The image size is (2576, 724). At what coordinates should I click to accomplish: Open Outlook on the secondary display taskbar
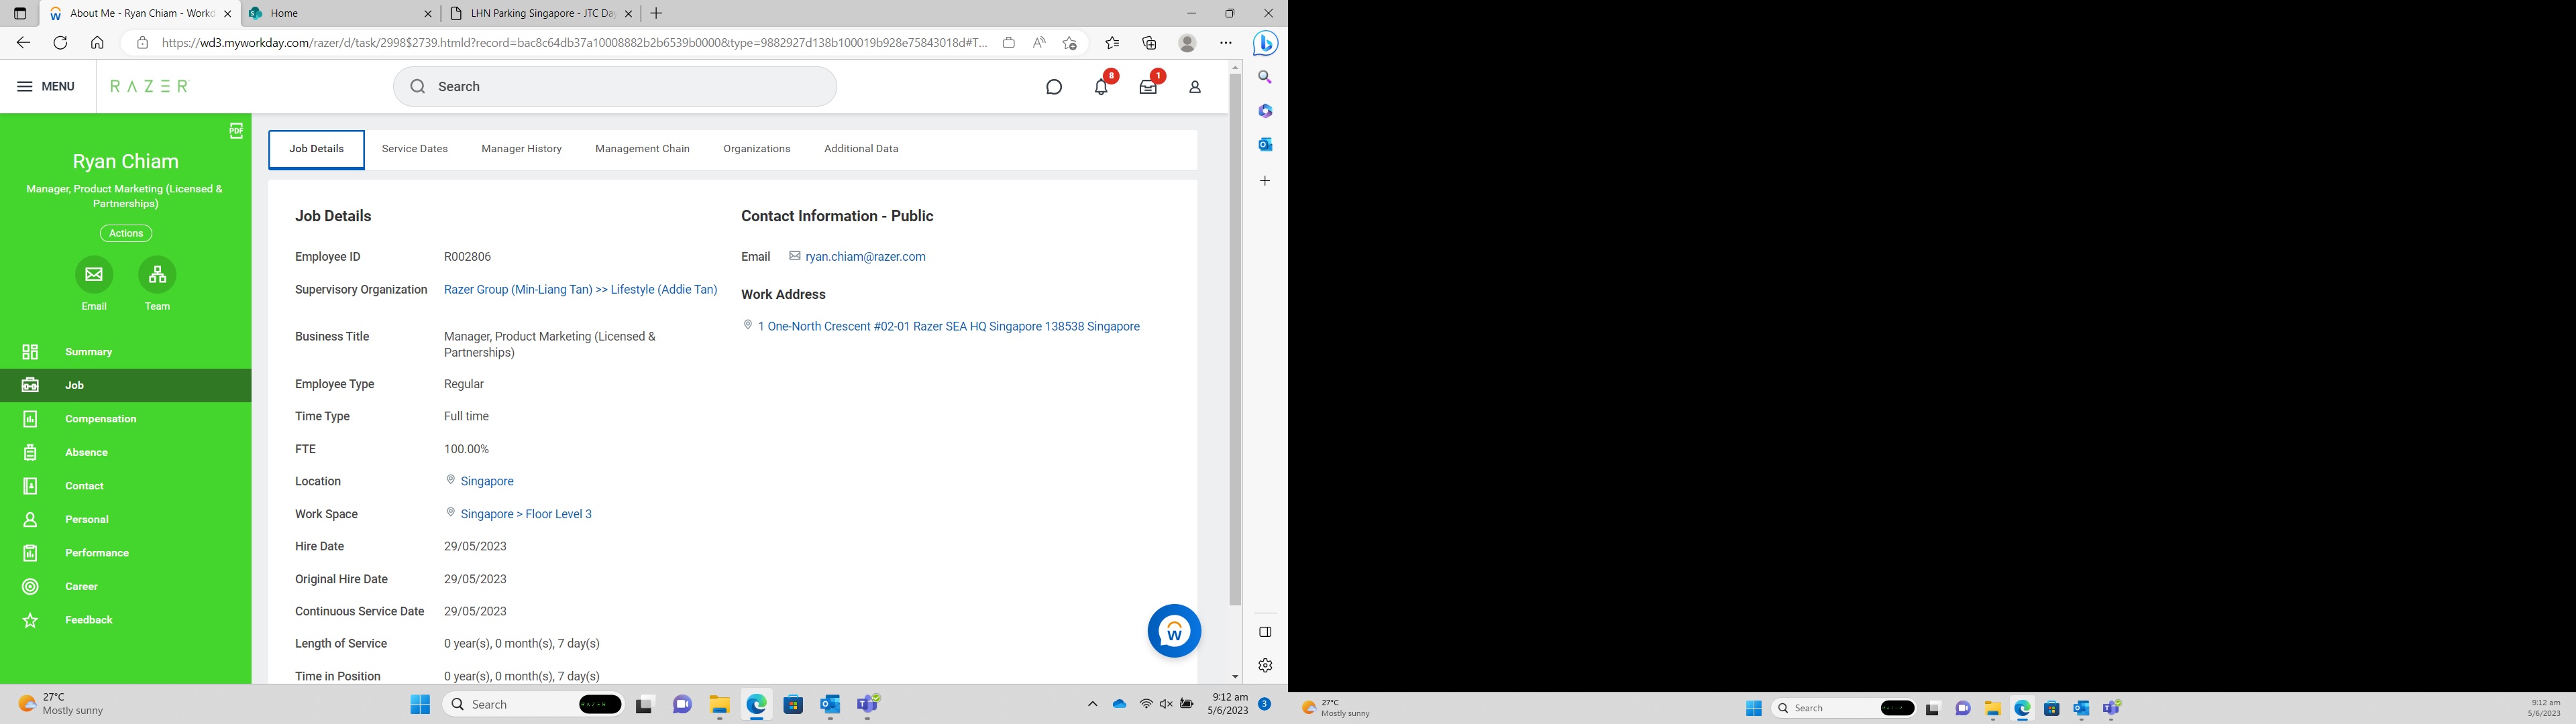[2081, 709]
